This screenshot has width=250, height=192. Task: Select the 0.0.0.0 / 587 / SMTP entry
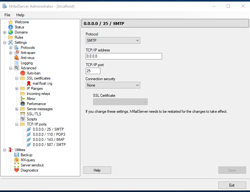[49, 144]
